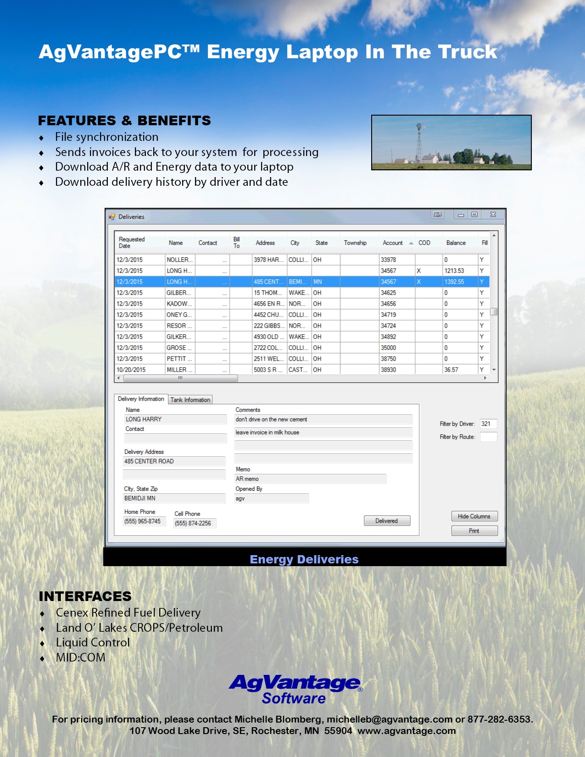Screen dimensions: 585x757
Task: Select the KADOW delivery row name
Action: [x=179, y=304]
